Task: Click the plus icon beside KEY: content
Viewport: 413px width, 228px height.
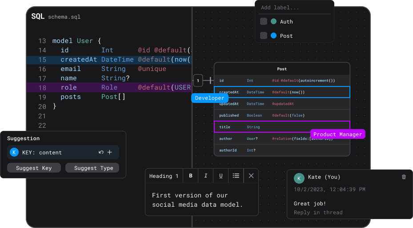Action: (x=110, y=152)
